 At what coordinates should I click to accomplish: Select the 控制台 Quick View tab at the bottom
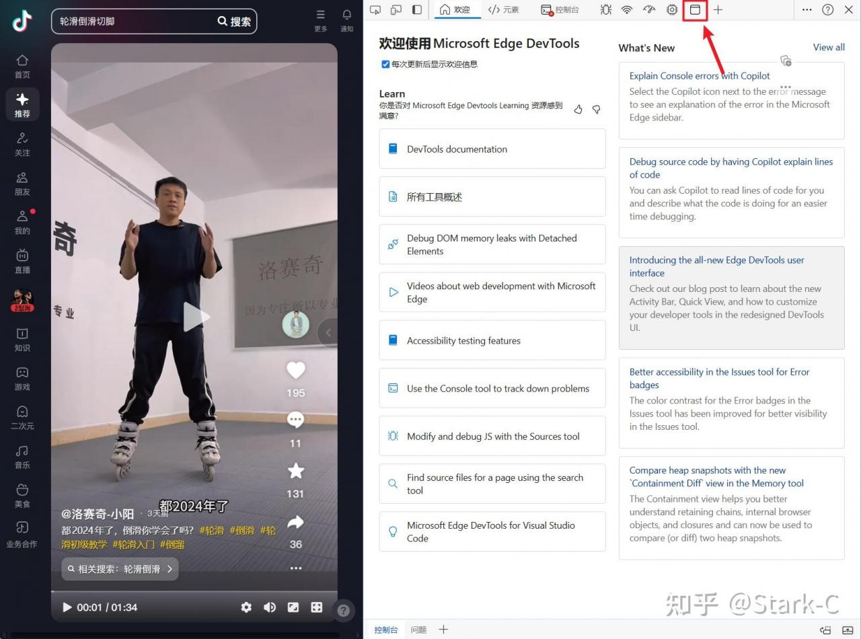386,630
